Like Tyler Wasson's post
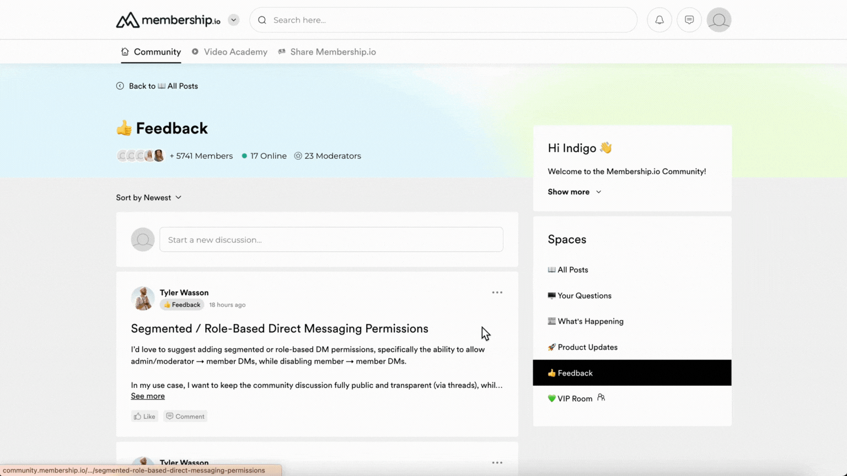847x476 pixels. 144,416
